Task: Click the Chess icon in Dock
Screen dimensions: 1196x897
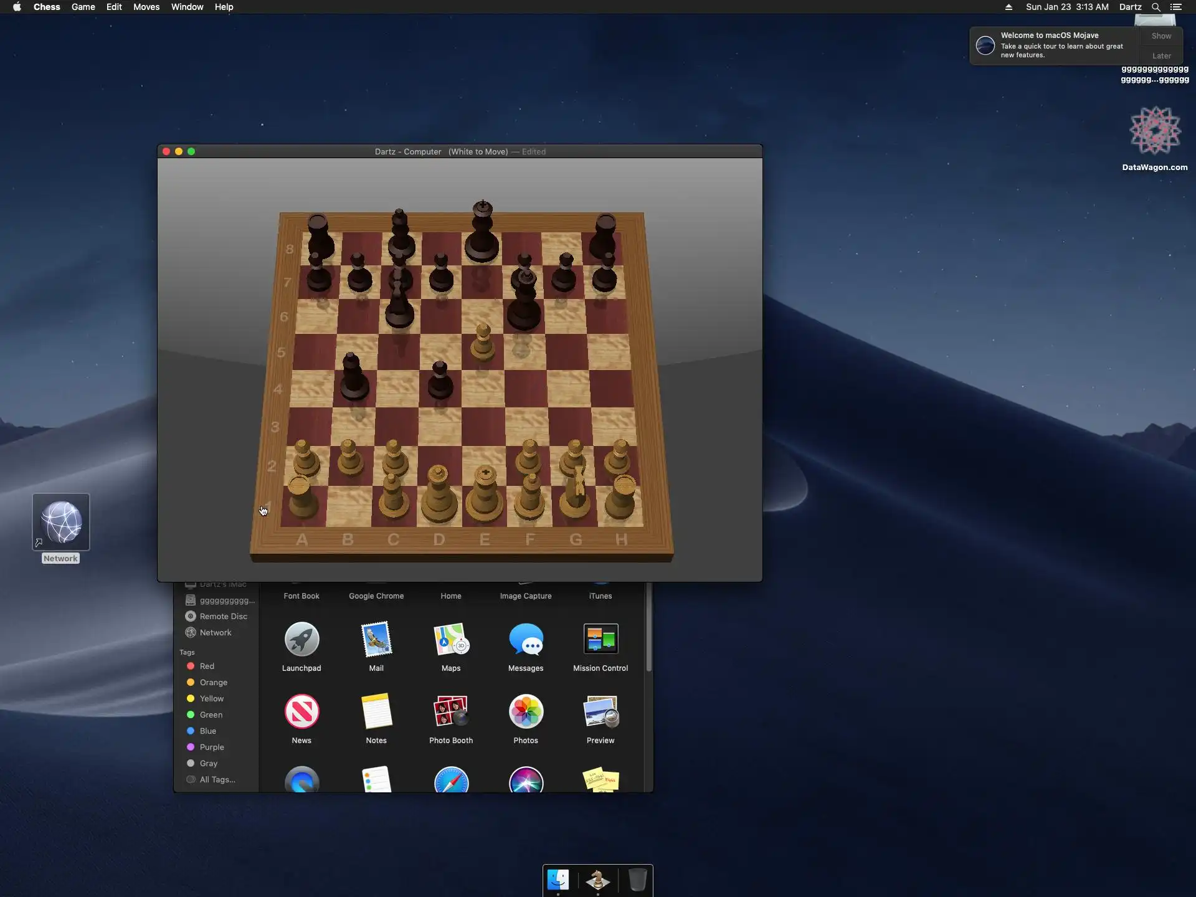Action: click(597, 880)
